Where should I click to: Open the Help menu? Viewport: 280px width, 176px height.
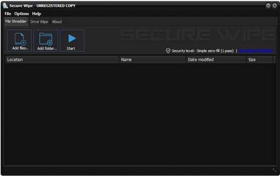(x=37, y=14)
